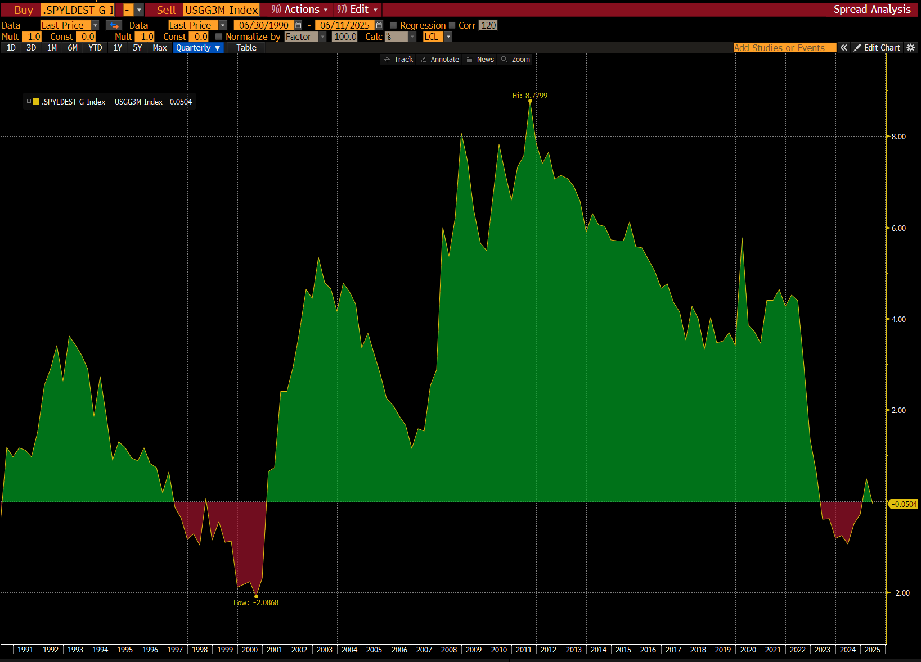Open the end date calendar icon
Image resolution: width=921 pixels, height=662 pixels.
[x=379, y=25]
